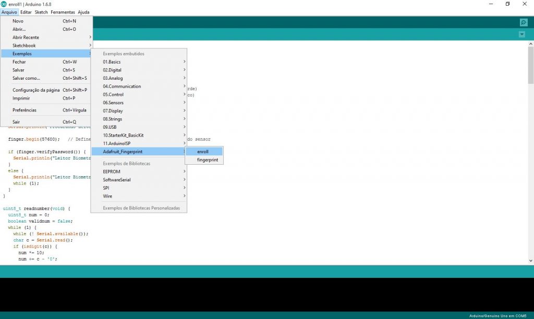Select Adafruit_Fingerprint examples entry
The width and height of the screenshot is (534, 319).
pyautogui.click(x=139, y=152)
